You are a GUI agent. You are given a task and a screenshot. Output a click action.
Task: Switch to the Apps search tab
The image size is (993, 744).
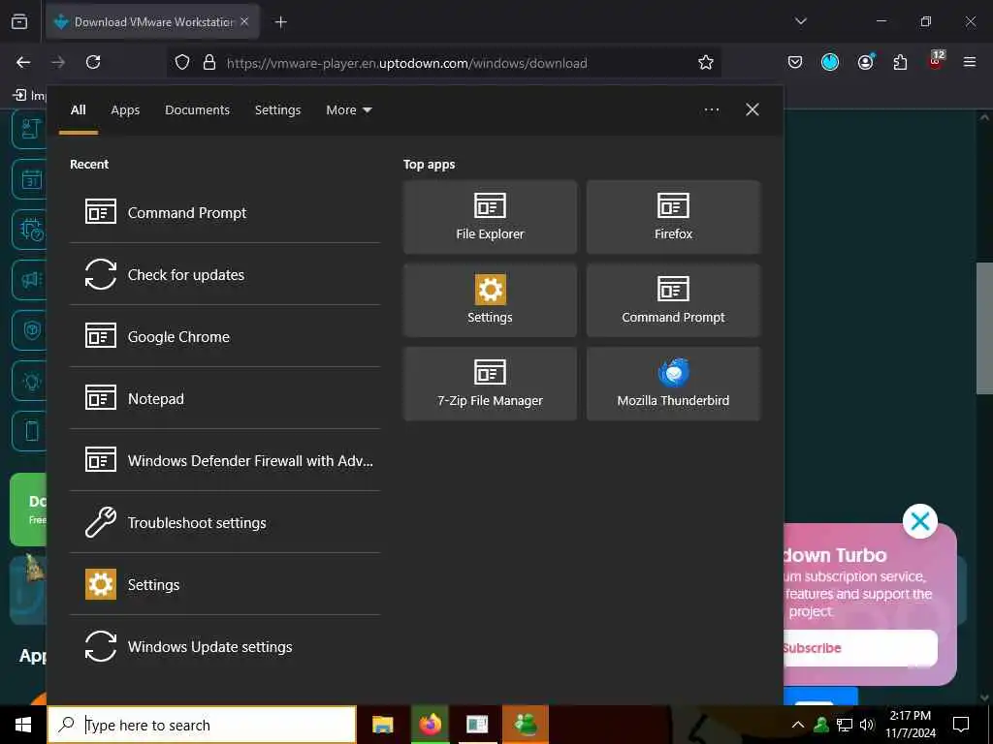point(125,110)
